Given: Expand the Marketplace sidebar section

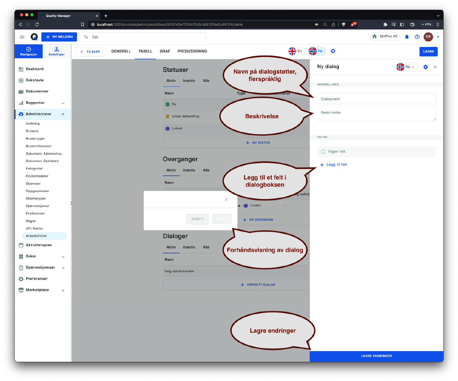Looking at the screenshot, I should (x=63, y=290).
